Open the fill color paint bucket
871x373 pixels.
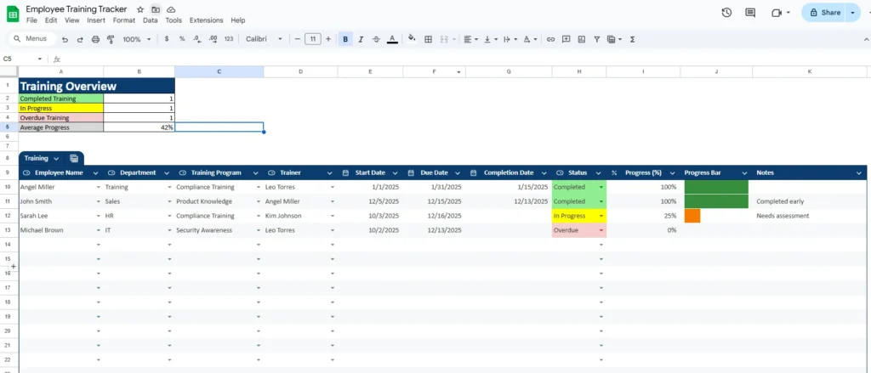click(412, 39)
